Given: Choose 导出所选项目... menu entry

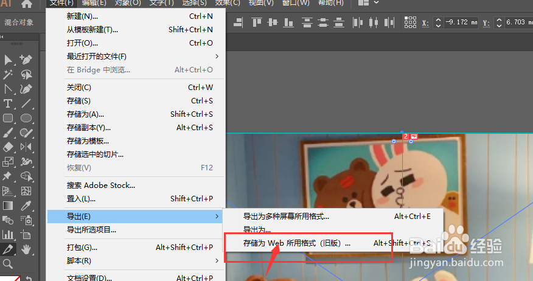Looking at the screenshot, I should pos(136,230).
